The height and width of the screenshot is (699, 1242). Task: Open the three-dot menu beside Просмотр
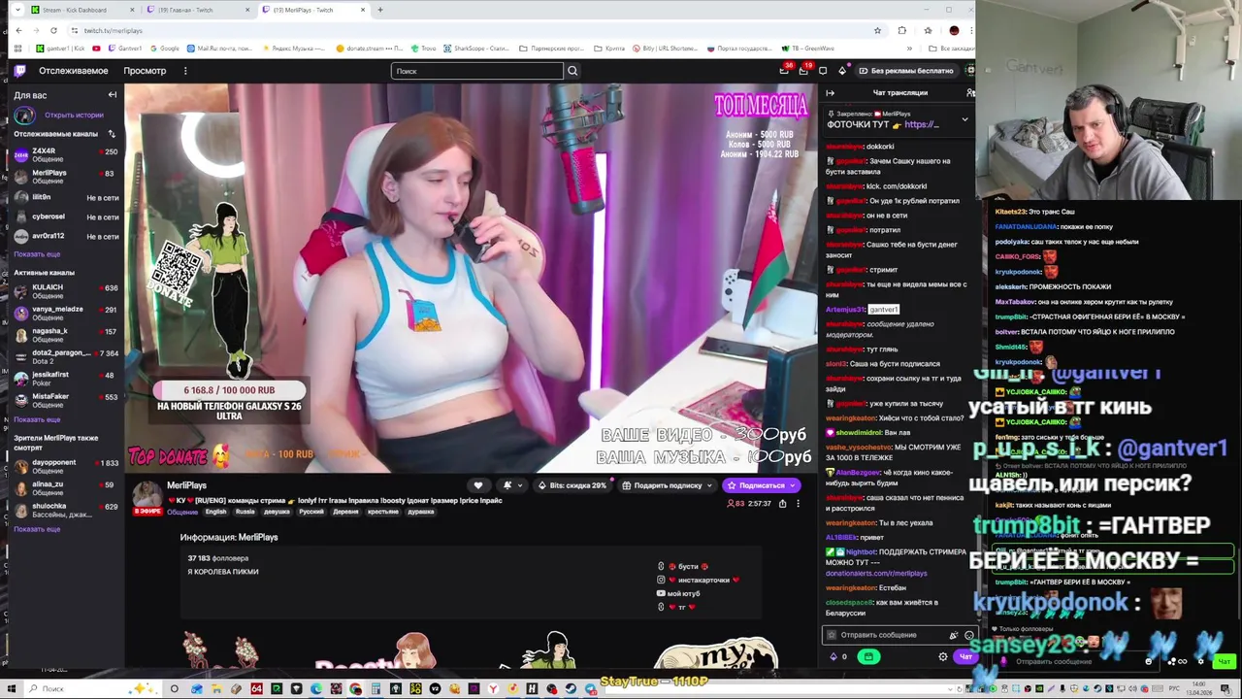coord(184,71)
